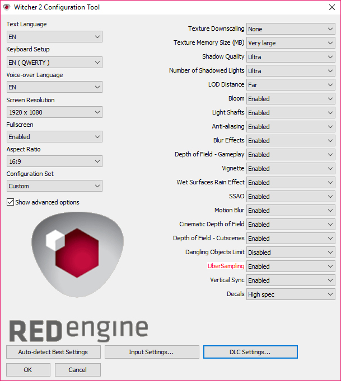The image size is (341, 381).
Task: Click the Texture Downscaling label
Action: (x=216, y=28)
